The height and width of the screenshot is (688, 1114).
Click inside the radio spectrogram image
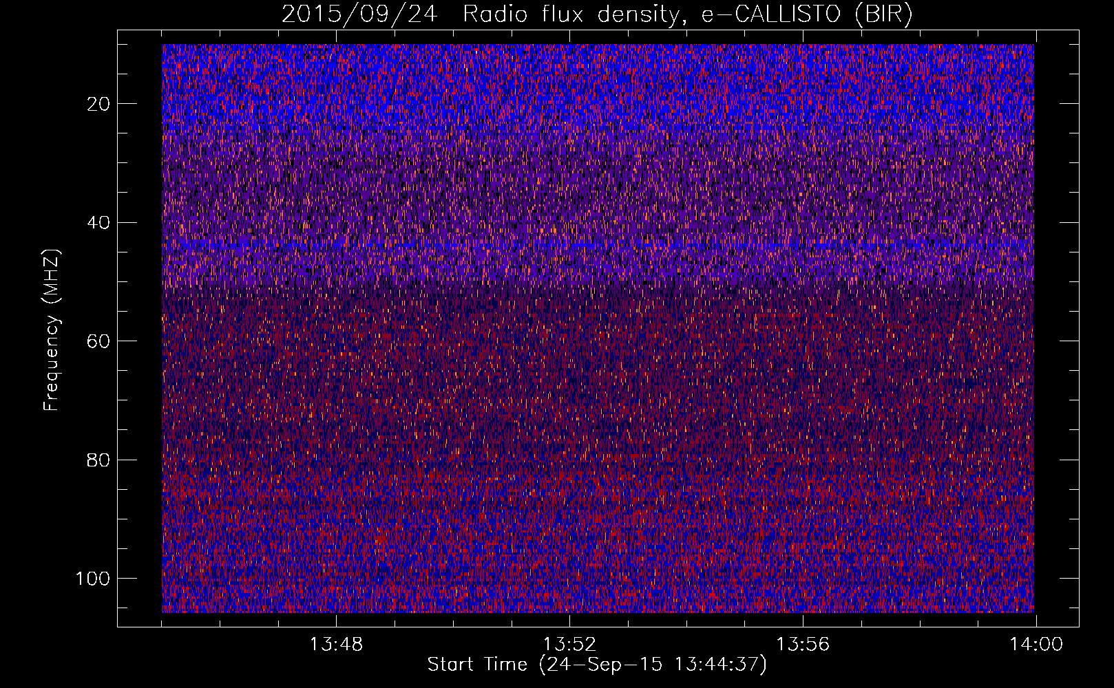click(x=598, y=328)
